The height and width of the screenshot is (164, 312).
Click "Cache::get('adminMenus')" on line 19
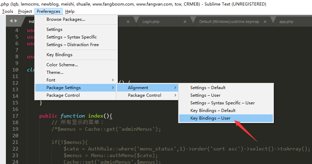click(x=121, y=129)
